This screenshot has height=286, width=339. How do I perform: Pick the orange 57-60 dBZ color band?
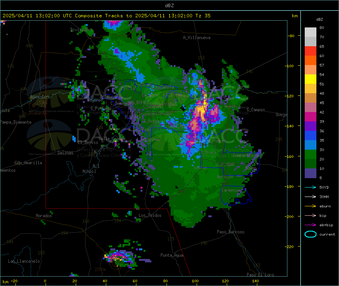click(310, 61)
